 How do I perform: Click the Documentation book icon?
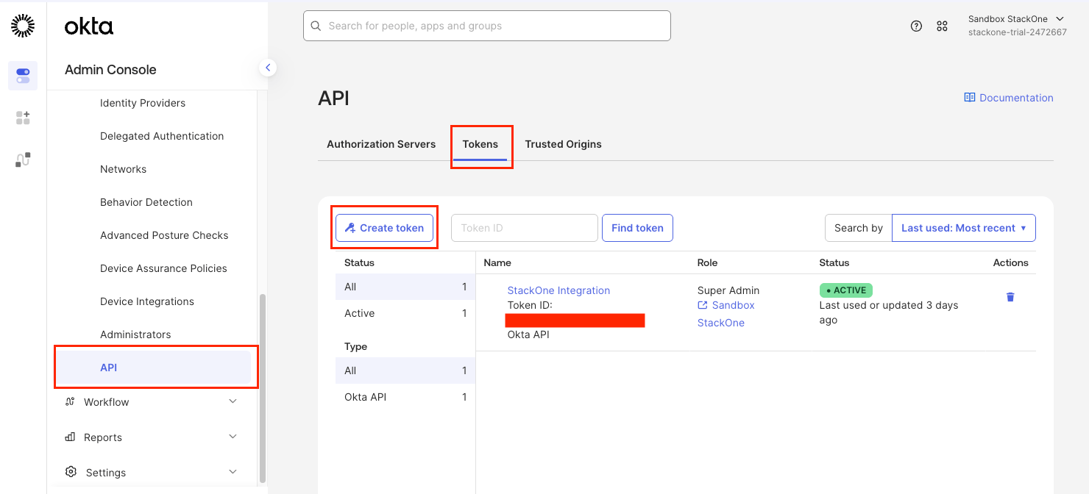tap(970, 98)
